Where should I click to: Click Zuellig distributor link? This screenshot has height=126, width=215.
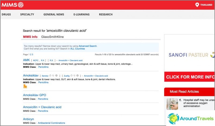pos(67,76)
